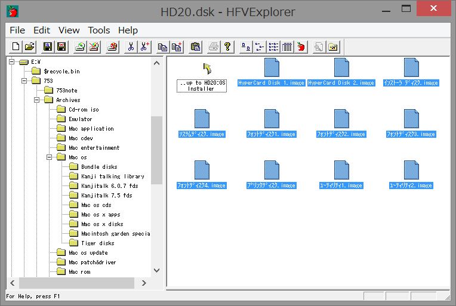This screenshot has height=306, width=456.
Task: Open the Edit menu
Action: [x=42, y=30]
